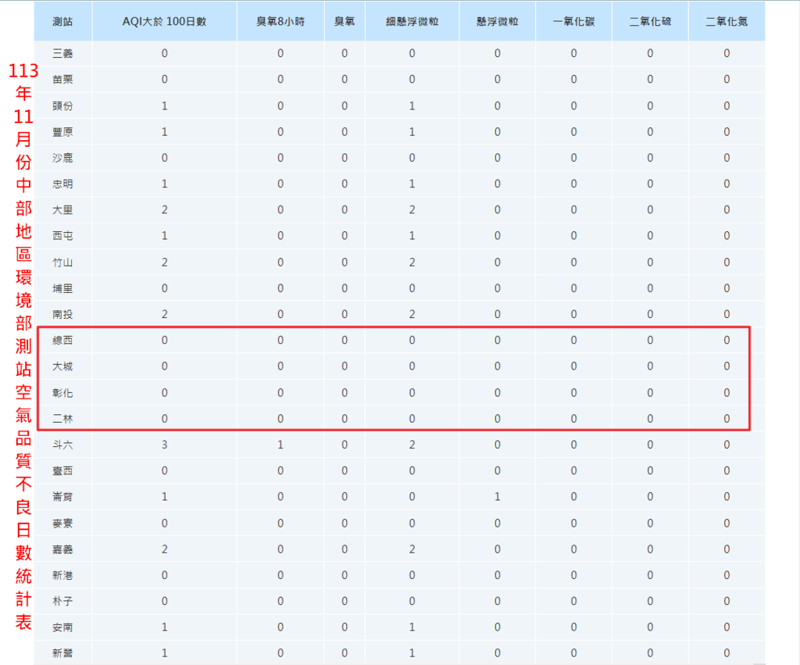Click the AQI value 2 for 南投
The width and height of the screenshot is (800, 665).
pos(164,314)
